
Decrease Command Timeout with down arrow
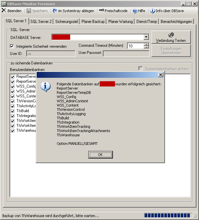[x=146, y=47]
